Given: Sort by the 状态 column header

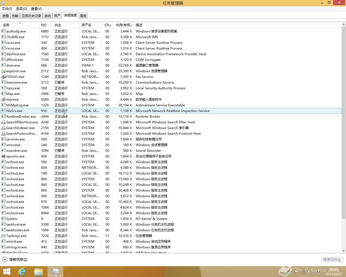Looking at the screenshot, I should 66,25.
